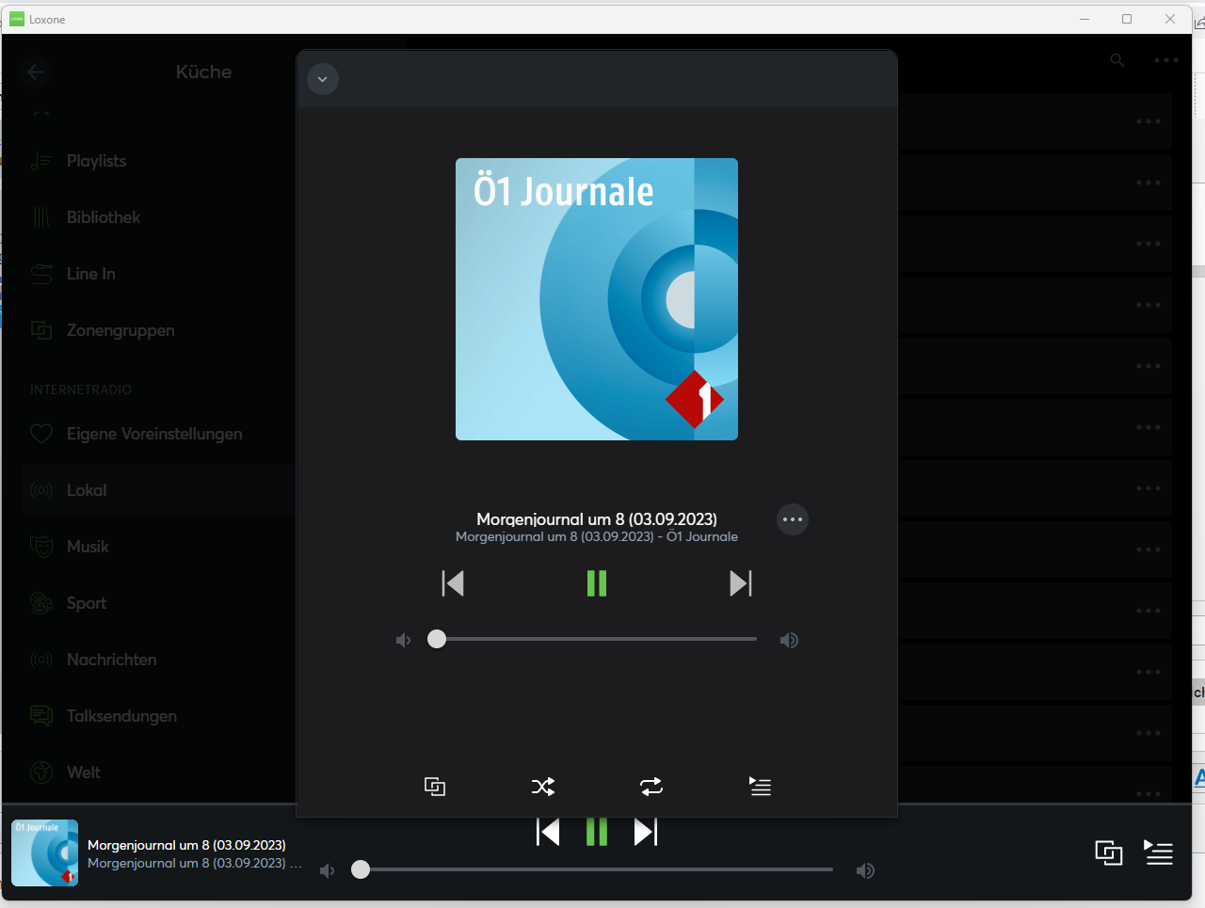Click the loud-volume speaker icon in expanded player

(x=789, y=641)
